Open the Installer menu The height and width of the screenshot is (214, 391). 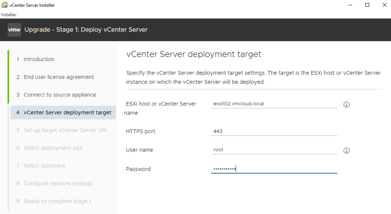click(x=8, y=15)
